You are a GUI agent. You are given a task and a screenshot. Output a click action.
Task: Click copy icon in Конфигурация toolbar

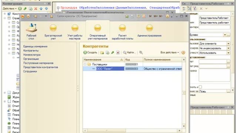[x=30, y=9]
